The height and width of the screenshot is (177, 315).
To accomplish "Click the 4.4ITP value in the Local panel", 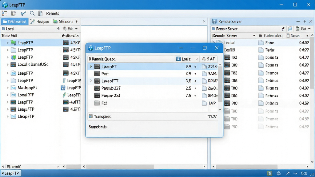I will tap(75, 102).
